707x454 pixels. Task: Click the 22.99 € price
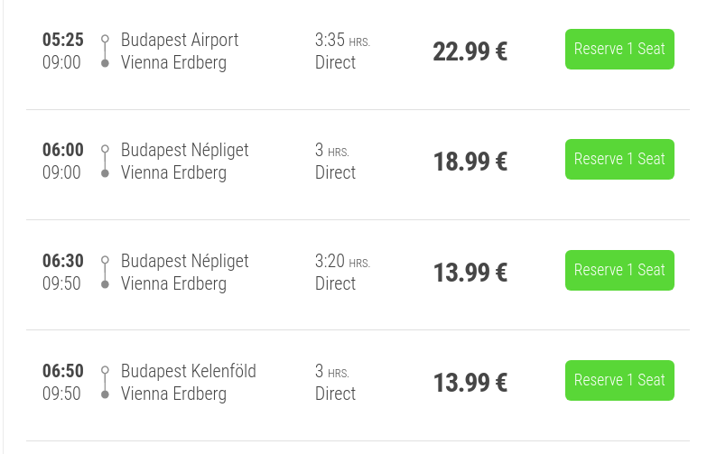click(x=470, y=51)
